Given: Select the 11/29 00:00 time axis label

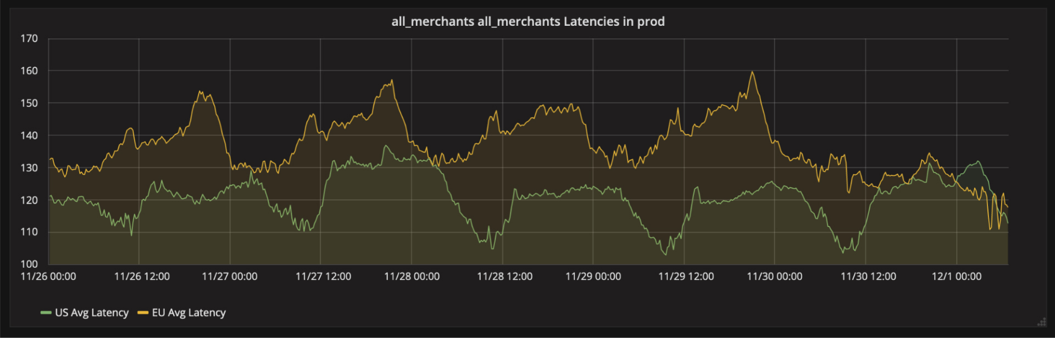Looking at the screenshot, I should [x=593, y=277].
